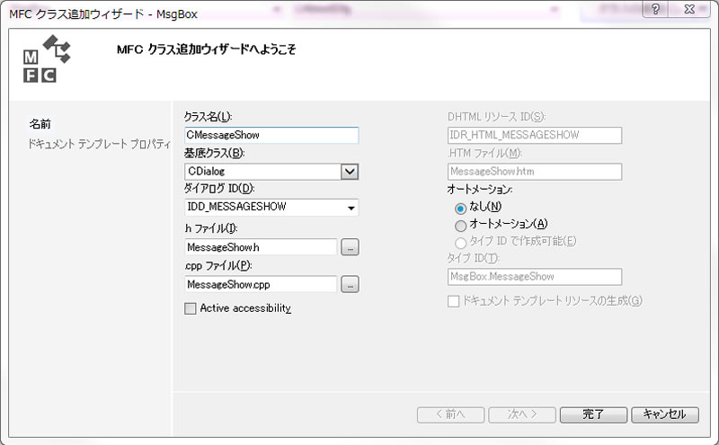Click the IDD_MESSAGESHOW dialog ID combo box
This screenshot has width=719, height=445.
pos(271,208)
